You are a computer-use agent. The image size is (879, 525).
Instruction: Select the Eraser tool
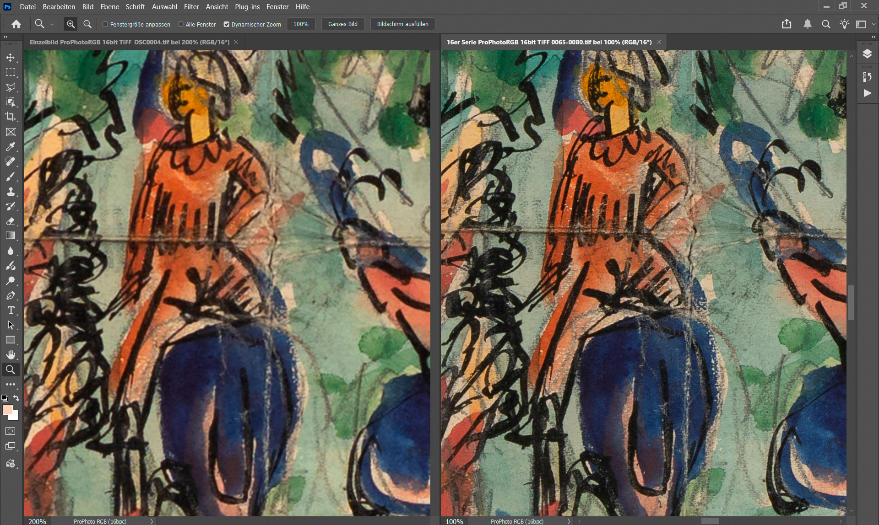11,221
